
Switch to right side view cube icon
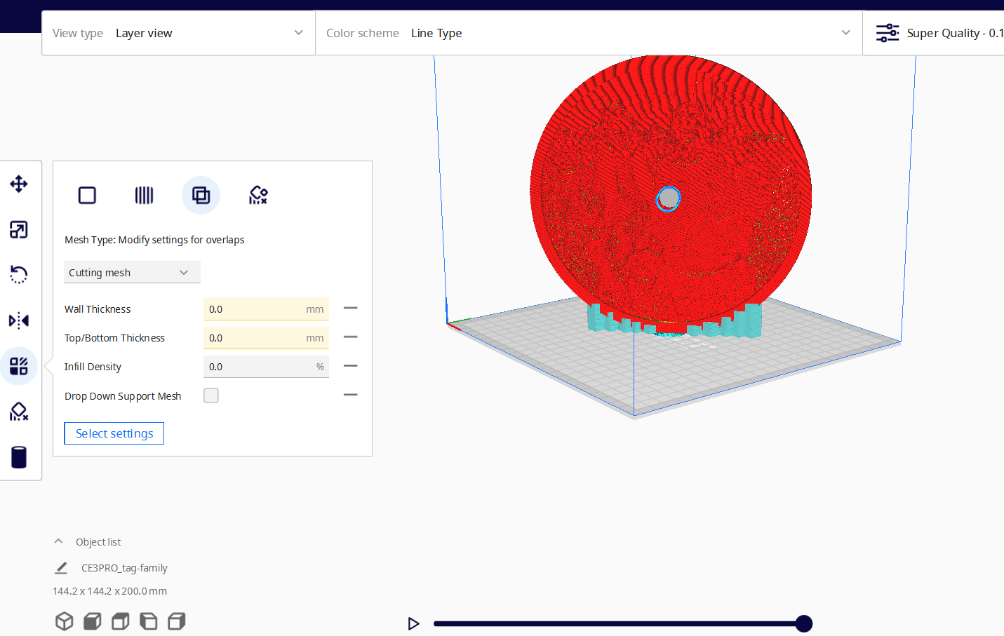177,621
